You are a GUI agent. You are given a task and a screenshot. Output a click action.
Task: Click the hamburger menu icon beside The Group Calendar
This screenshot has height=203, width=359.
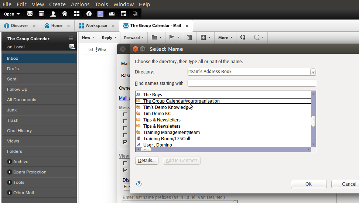(71, 39)
